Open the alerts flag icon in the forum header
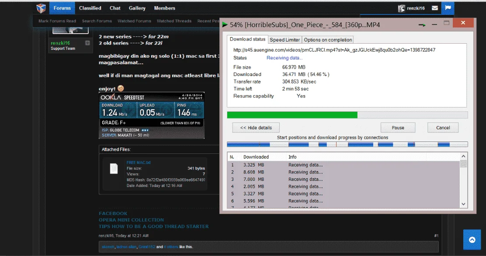 pyautogui.click(x=448, y=8)
